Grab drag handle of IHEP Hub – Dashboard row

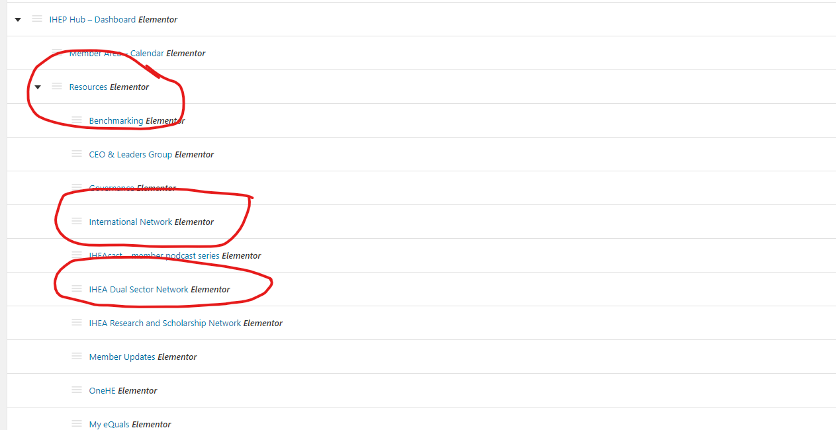point(37,19)
